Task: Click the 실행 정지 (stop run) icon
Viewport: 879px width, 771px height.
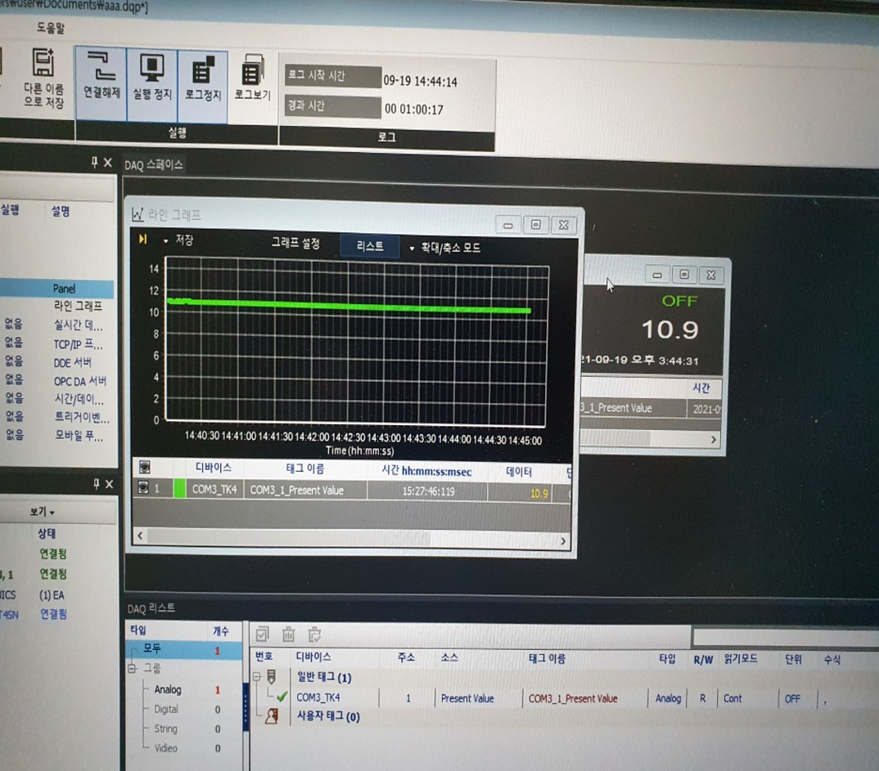Action: click(152, 68)
